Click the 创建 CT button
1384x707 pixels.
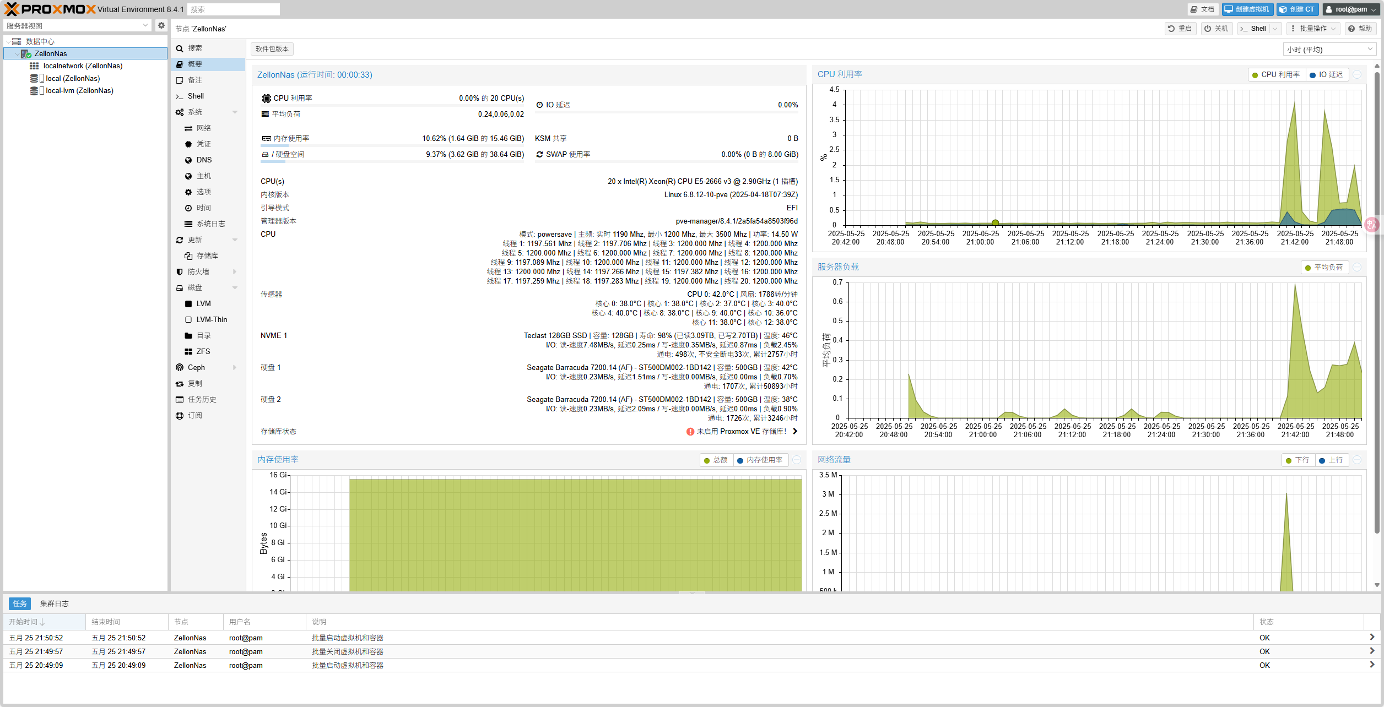pos(1297,9)
